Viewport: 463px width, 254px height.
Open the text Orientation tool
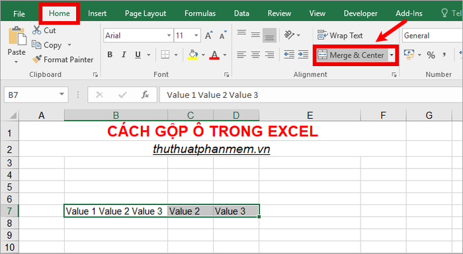click(290, 35)
